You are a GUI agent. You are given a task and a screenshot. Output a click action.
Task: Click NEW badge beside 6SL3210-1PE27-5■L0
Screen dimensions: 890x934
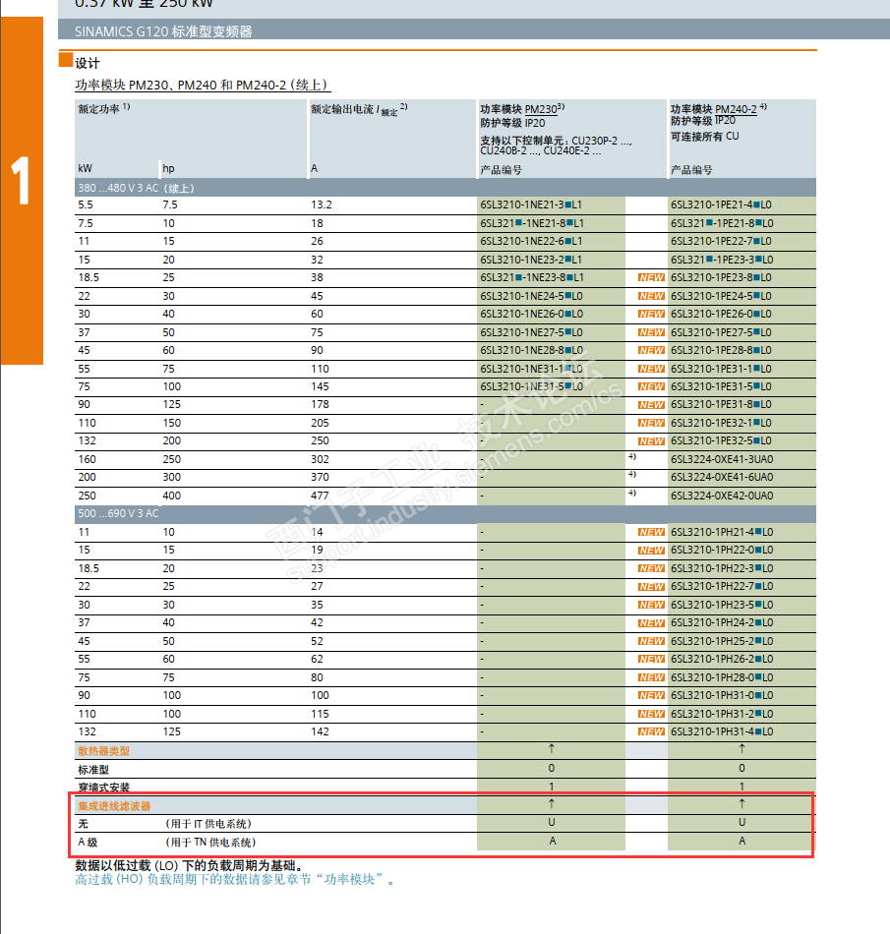pyautogui.click(x=651, y=332)
